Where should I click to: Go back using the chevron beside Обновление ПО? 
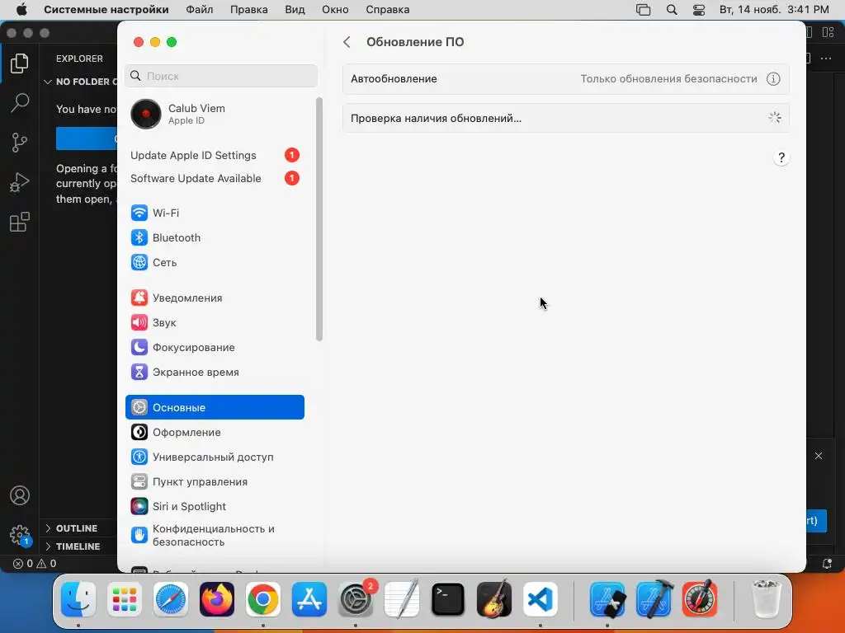(x=347, y=42)
